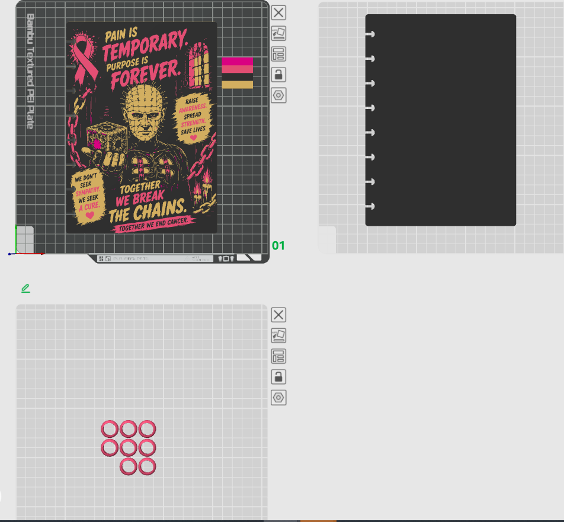Select the magenta color strip object
The height and width of the screenshot is (522, 564).
(x=238, y=61)
